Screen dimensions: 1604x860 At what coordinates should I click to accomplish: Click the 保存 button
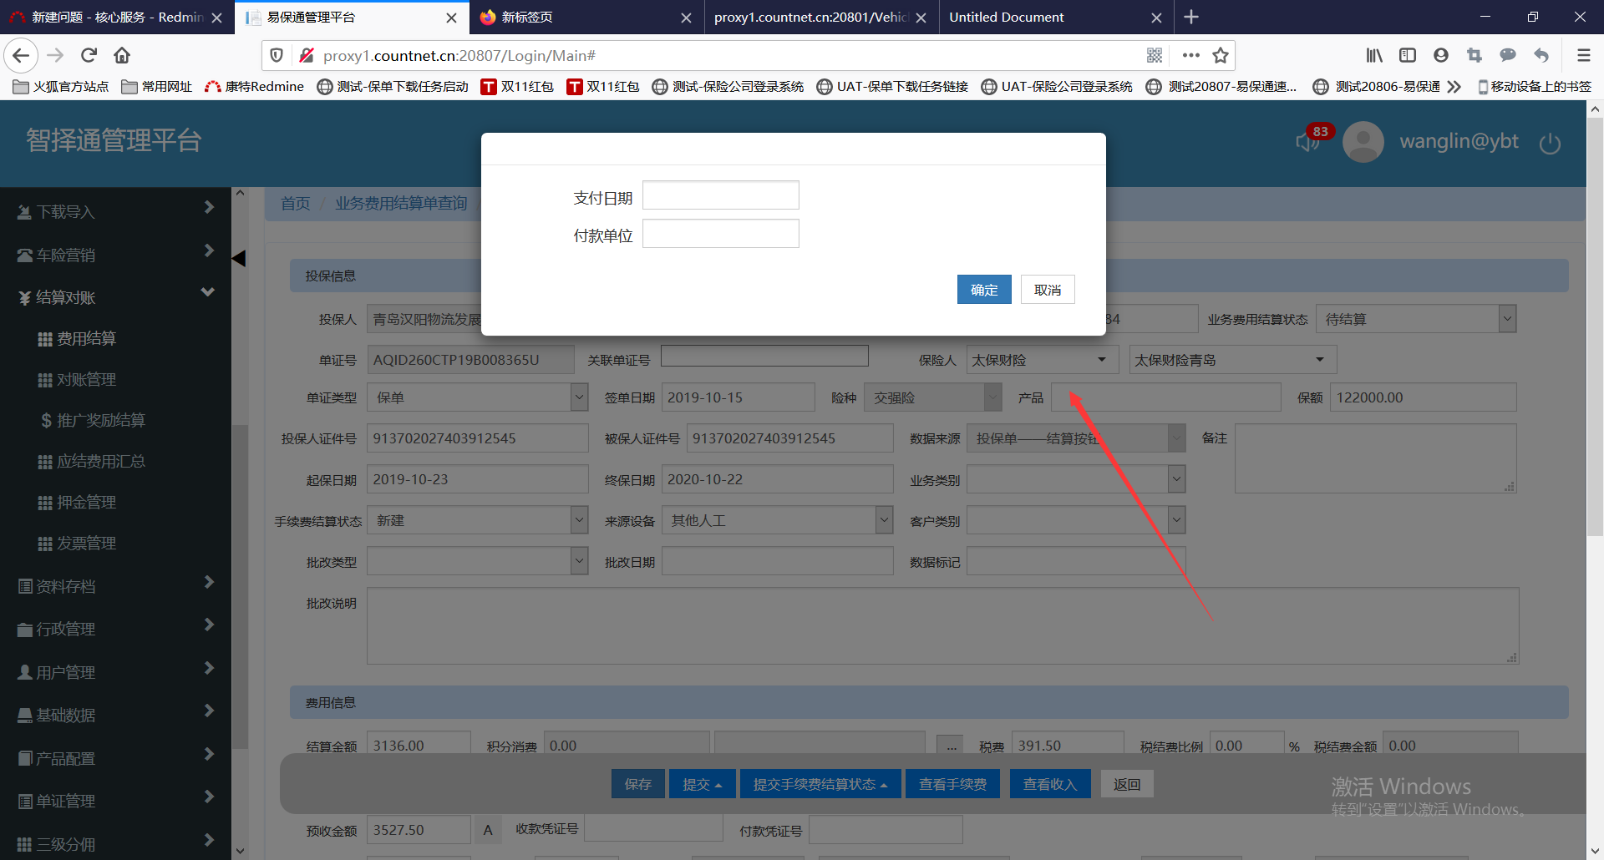638,784
